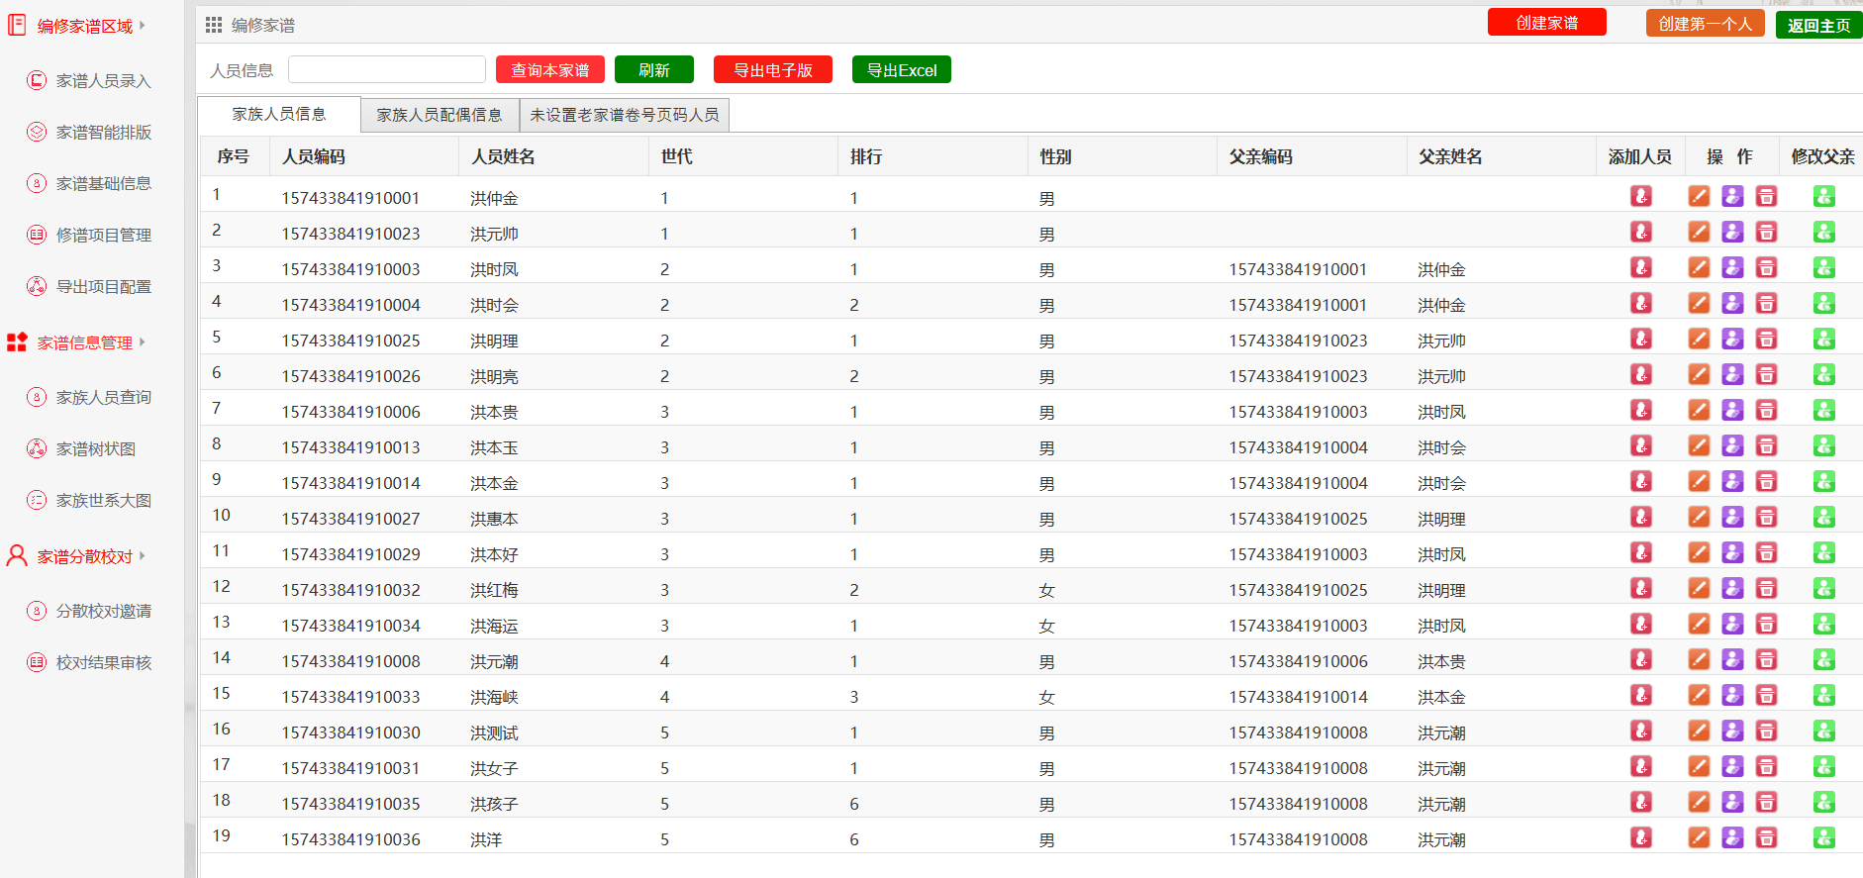Image resolution: width=1863 pixels, height=878 pixels.
Task: Open the orange edit icon for 洪本贵
Action: pyautogui.click(x=1699, y=410)
